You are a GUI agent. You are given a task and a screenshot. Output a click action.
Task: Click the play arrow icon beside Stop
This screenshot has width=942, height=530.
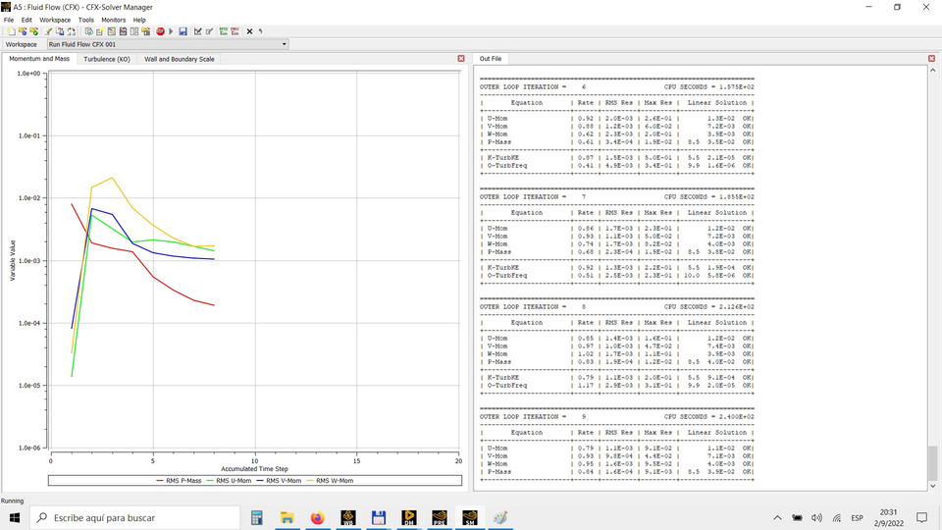pyautogui.click(x=171, y=31)
